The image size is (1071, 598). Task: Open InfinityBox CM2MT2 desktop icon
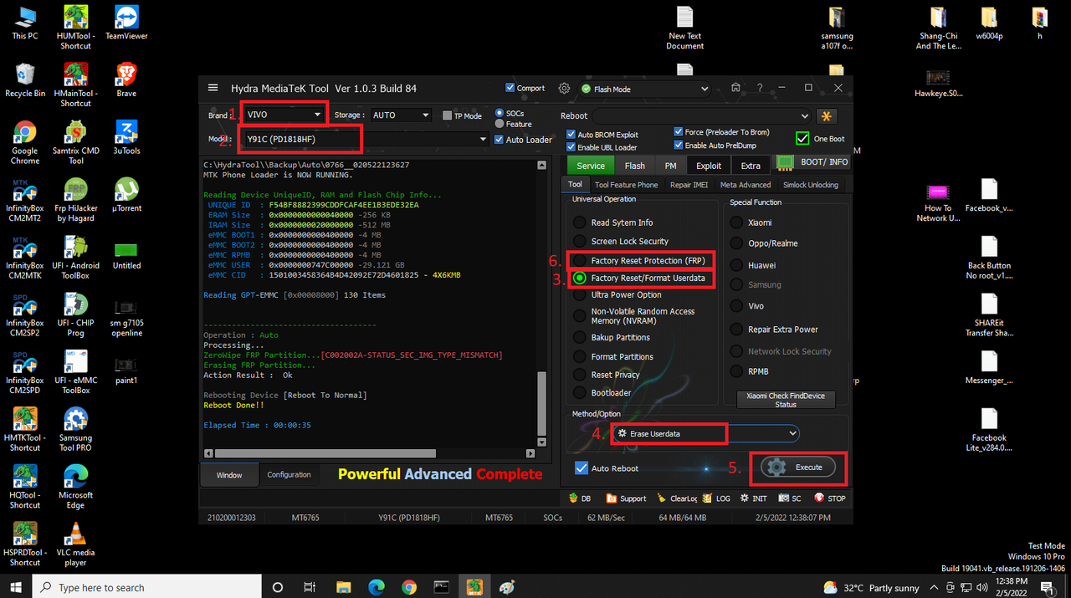(24, 200)
